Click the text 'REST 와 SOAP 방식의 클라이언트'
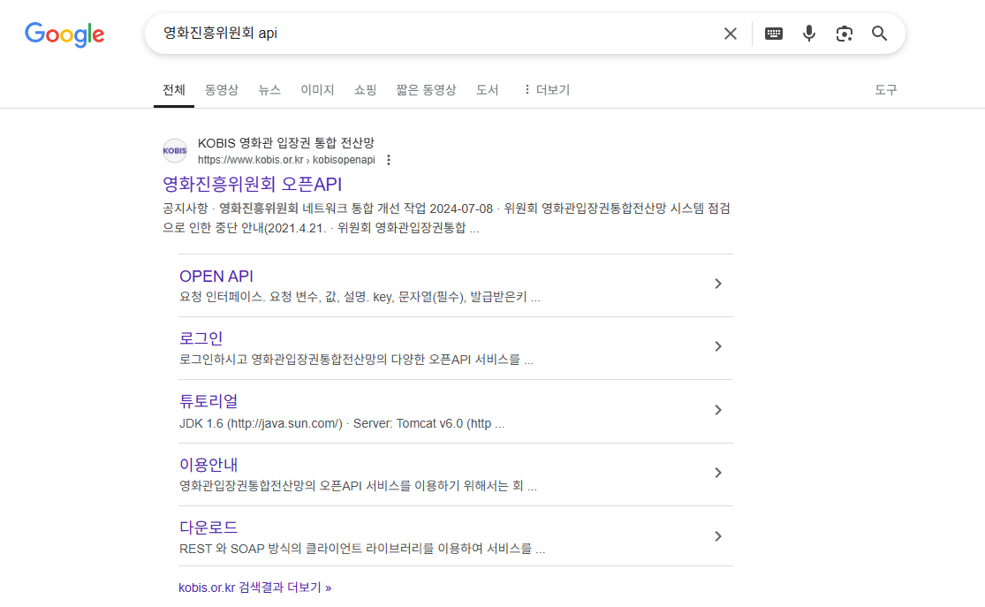 click(x=269, y=549)
